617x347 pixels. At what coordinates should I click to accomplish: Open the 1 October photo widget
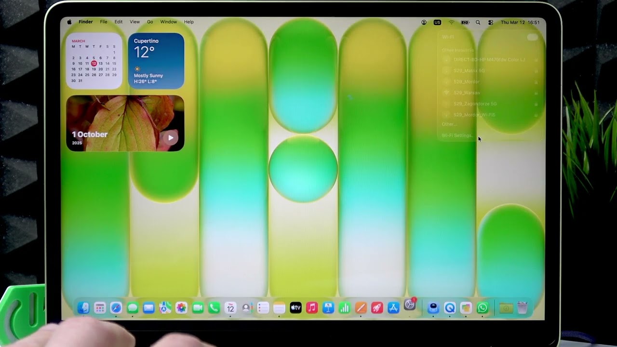click(x=125, y=123)
